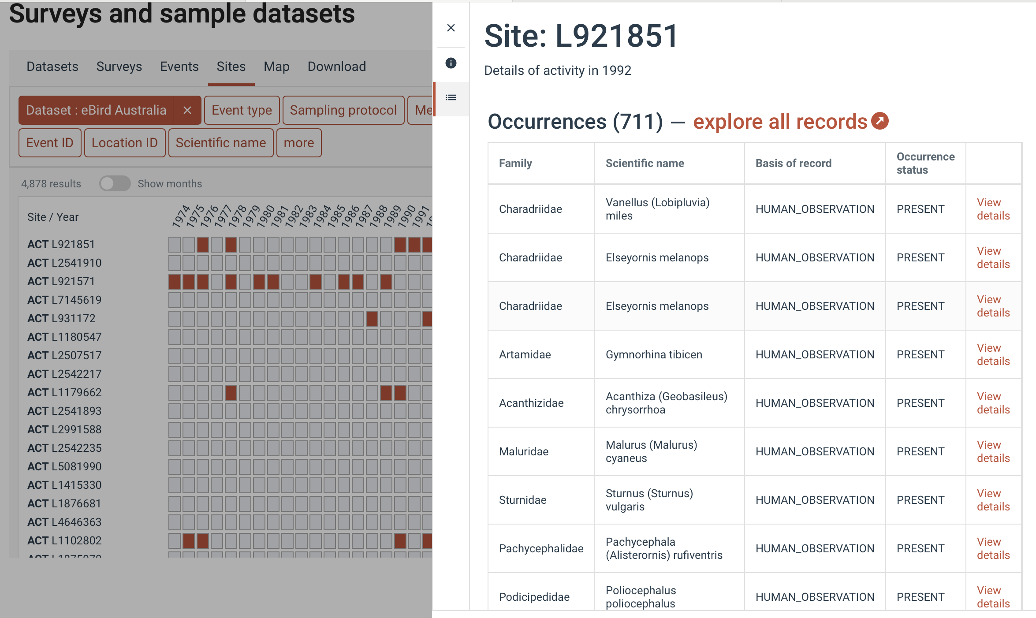Open the info panel icon
This screenshot has width=1036, height=618.
pyautogui.click(x=451, y=63)
